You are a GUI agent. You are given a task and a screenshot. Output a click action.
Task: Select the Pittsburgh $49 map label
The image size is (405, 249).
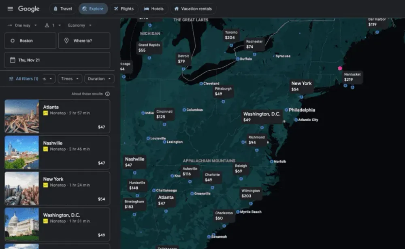[223, 91]
